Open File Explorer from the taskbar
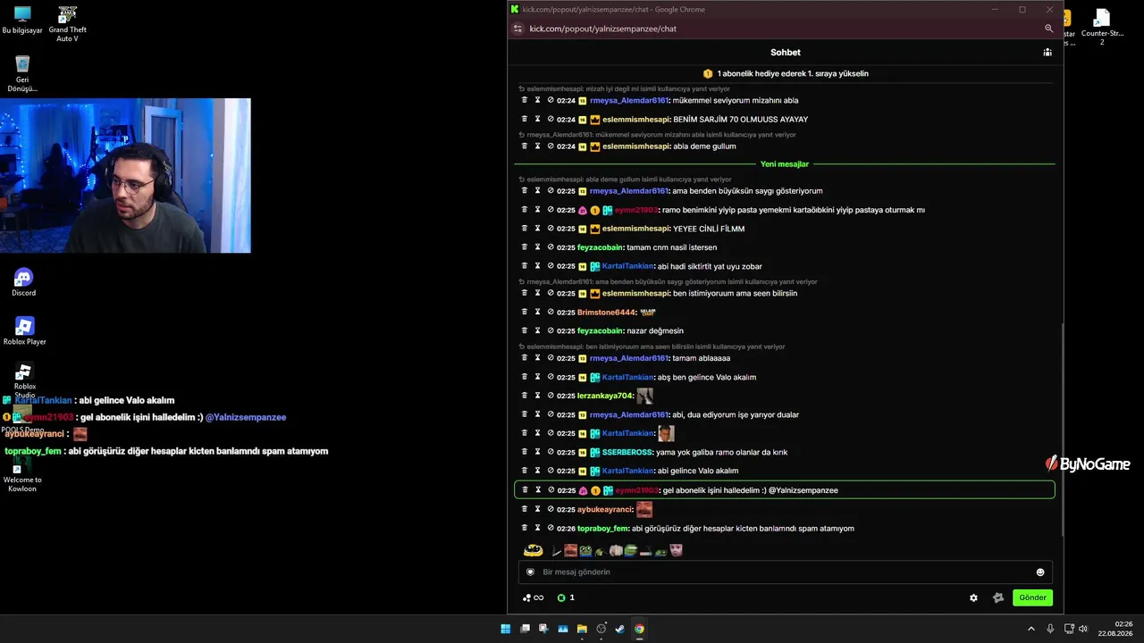This screenshot has width=1144, height=643. 582,629
